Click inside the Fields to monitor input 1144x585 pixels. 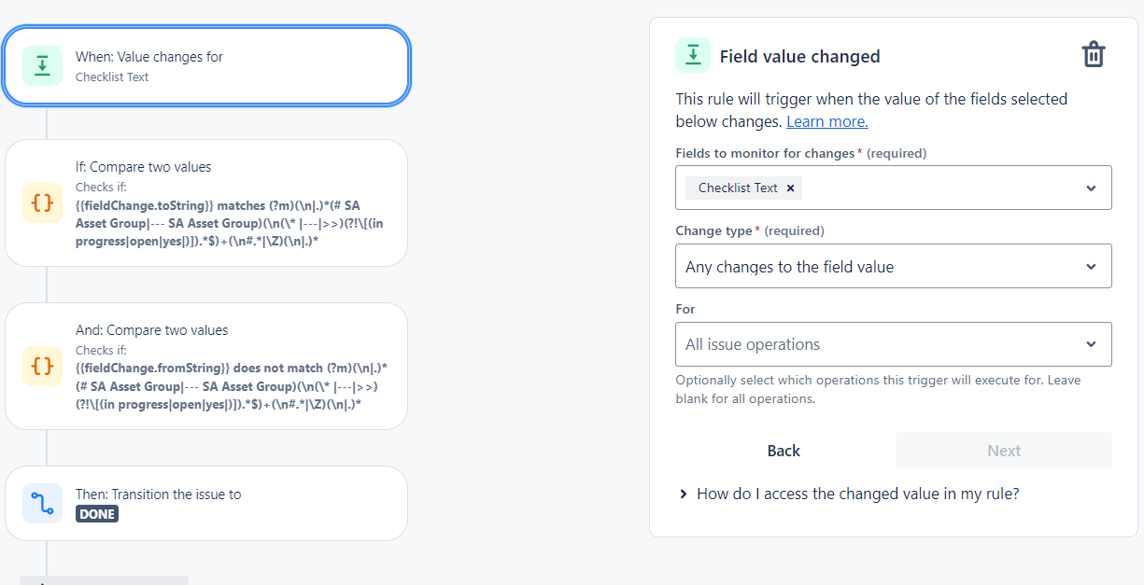point(934,188)
